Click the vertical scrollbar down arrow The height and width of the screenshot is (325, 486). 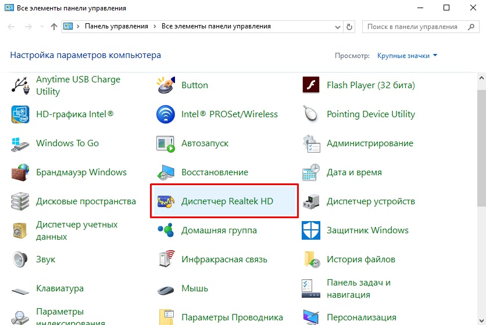click(x=481, y=320)
